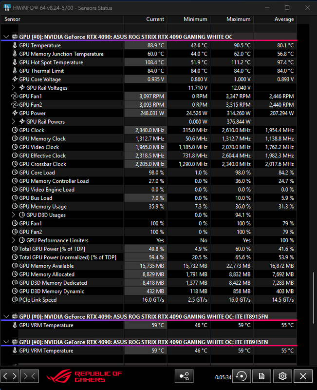Click the 248.031 W current power value

coord(152,113)
